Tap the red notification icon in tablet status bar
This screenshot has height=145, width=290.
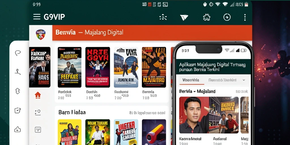150,5
